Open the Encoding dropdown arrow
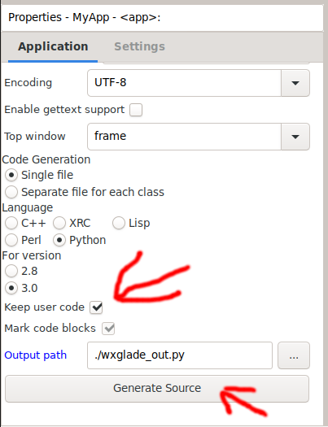Image resolution: width=328 pixels, height=427 pixels. pyautogui.click(x=295, y=83)
